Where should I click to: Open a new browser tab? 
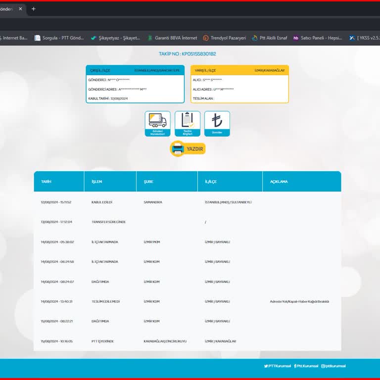point(34,9)
